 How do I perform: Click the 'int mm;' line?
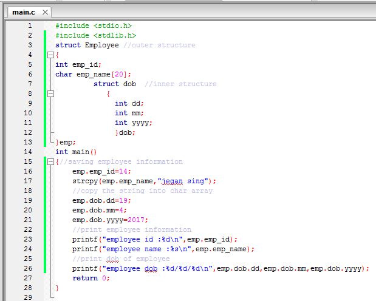point(129,113)
